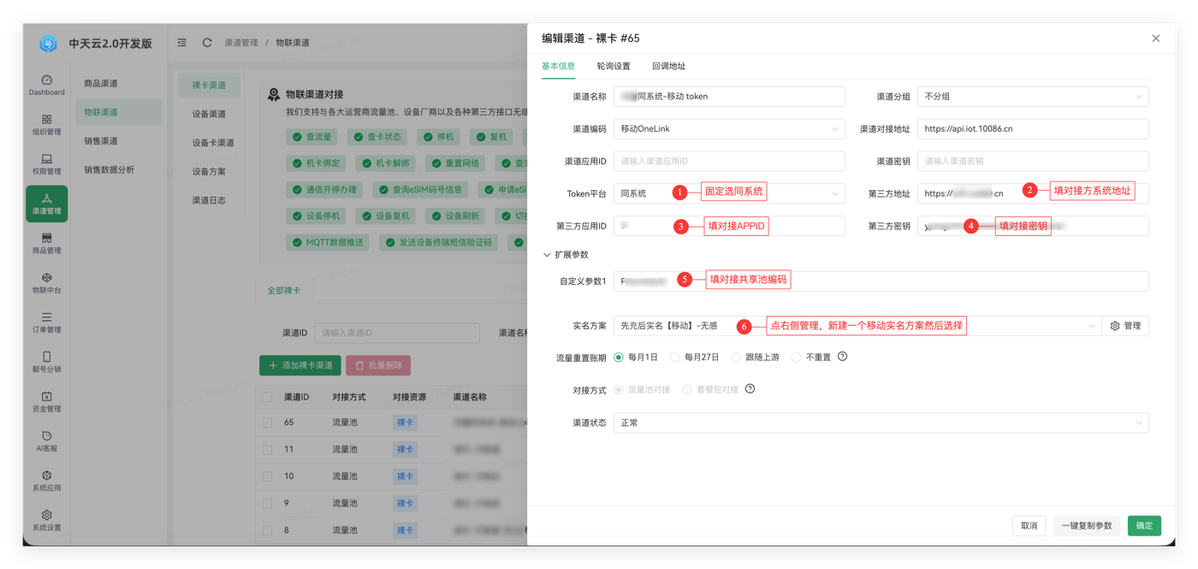Click 管理 button beside 实名方案
Screen dimensions: 1198x569
(x=1125, y=326)
